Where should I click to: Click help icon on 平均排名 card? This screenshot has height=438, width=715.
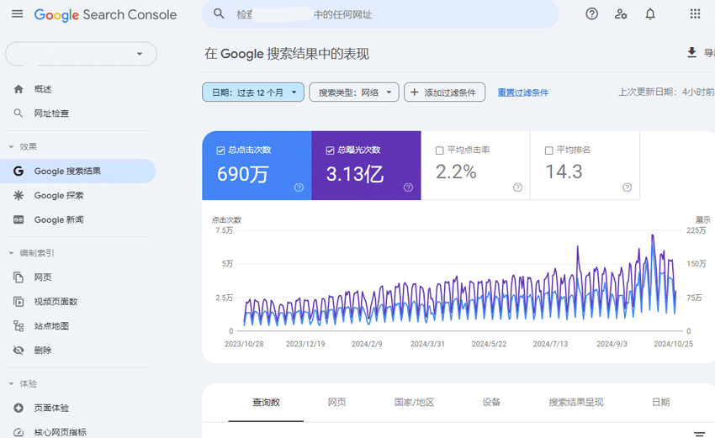[x=627, y=187]
